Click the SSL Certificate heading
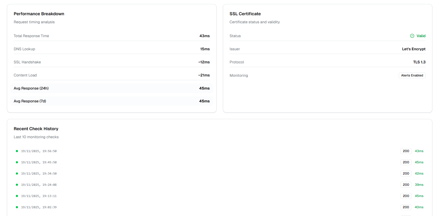 click(245, 14)
